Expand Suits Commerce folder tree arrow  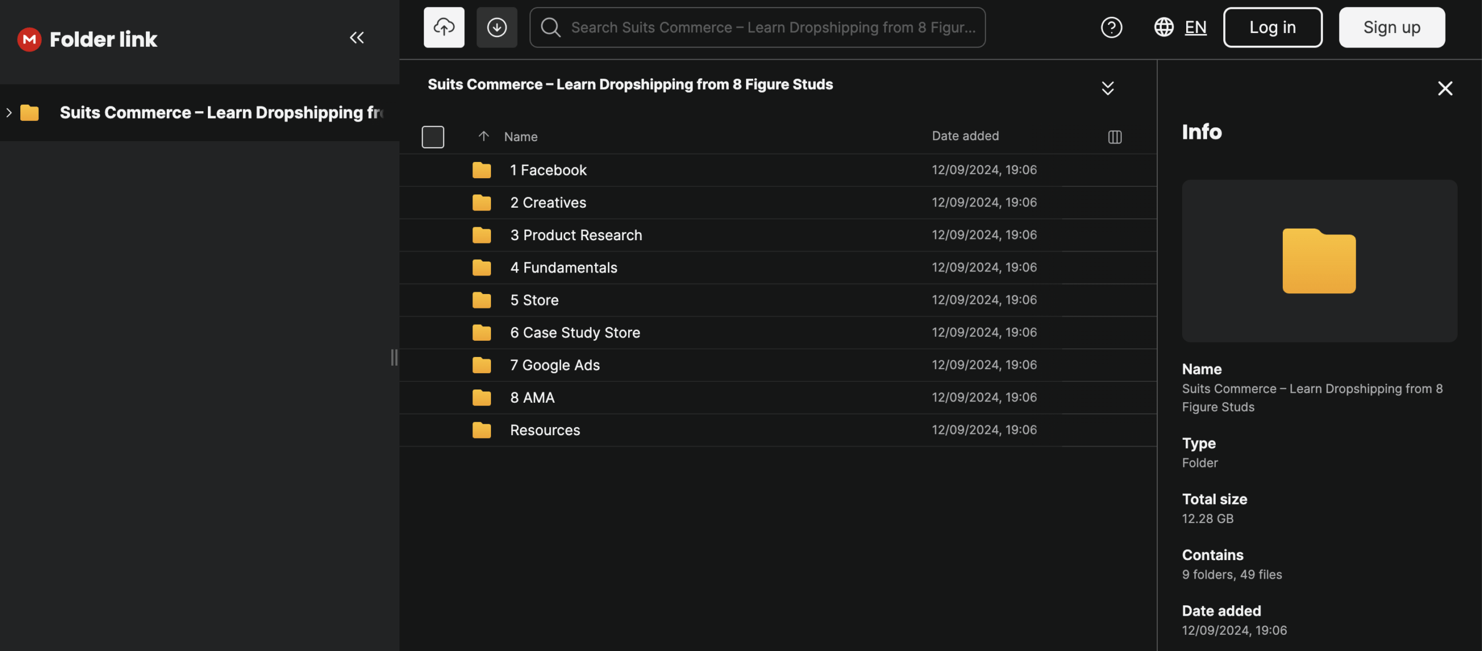pyautogui.click(x=9, y=113)
